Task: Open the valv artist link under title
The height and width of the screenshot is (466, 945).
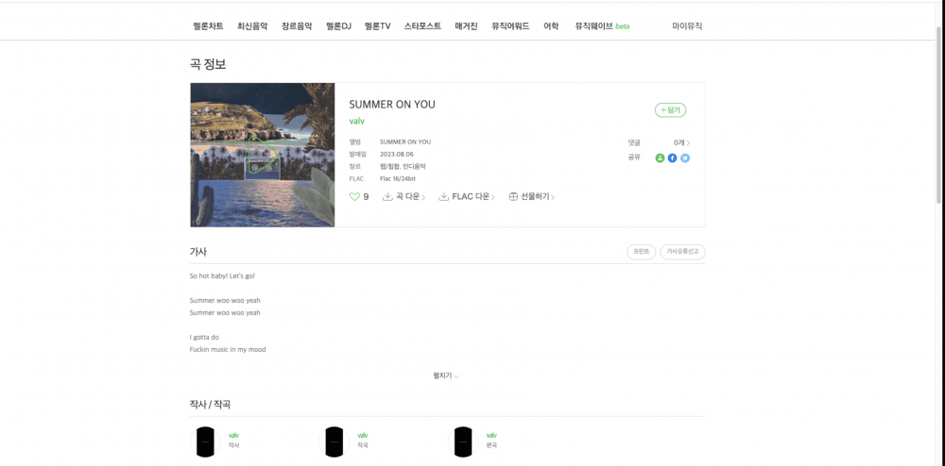Action: coord(356,122)
